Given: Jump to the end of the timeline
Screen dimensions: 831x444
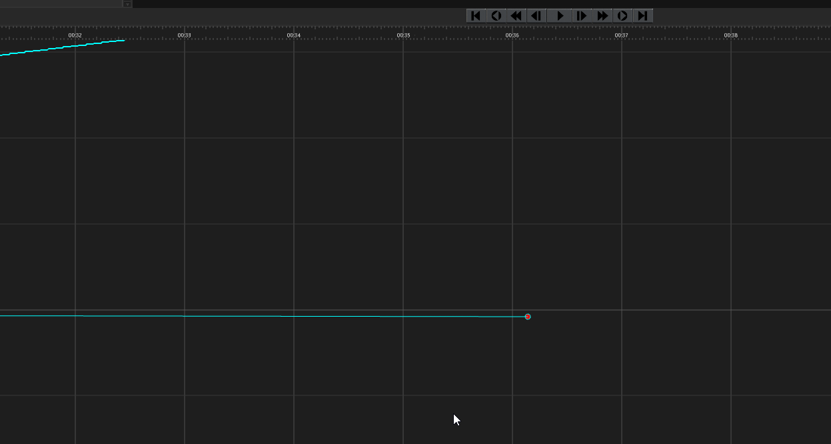Looking at the screenshot, I should pyautogui.click(x=642, y=15).
